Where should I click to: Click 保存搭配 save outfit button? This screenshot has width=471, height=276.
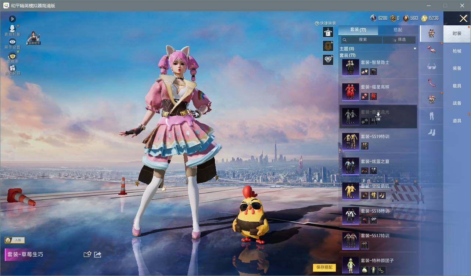click(x=324, y=267)
